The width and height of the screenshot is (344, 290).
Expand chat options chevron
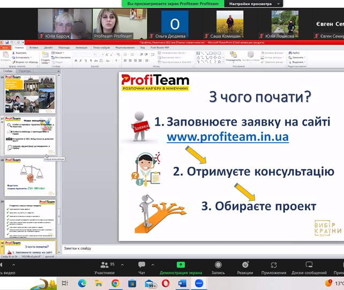point(153,265)
